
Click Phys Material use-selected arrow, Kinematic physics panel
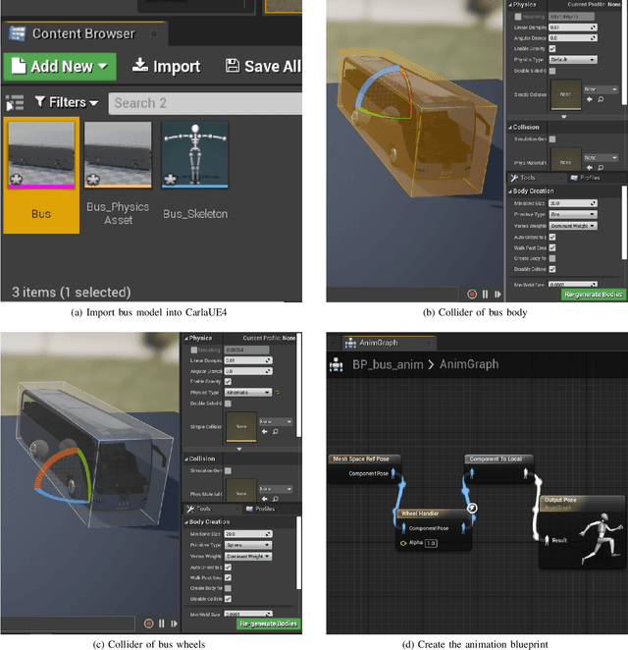click(265, 499)
